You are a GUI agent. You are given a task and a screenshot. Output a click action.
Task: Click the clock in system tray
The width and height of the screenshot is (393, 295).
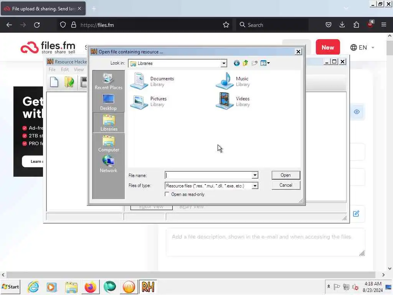coord(373,287)
